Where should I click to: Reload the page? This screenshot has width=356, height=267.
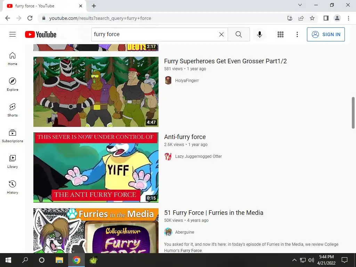30,18
